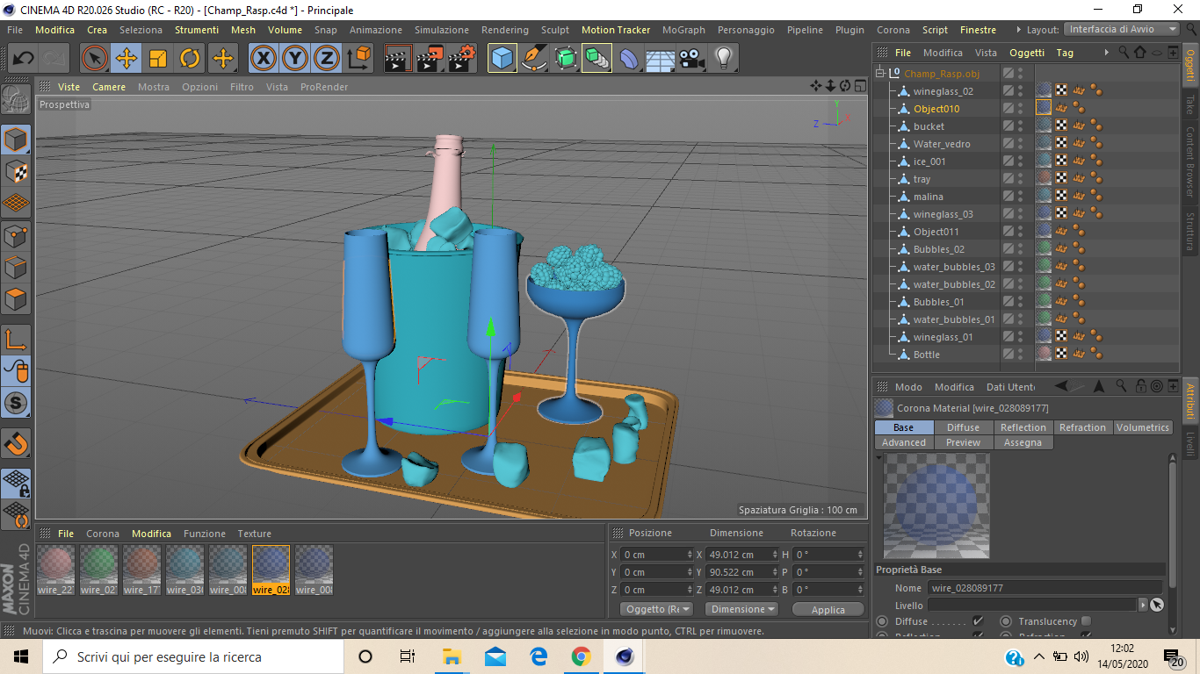Toggle the Z axis lock
Image resolution: width=1200 pixels, height=674 pixels.
pos(327,59)
